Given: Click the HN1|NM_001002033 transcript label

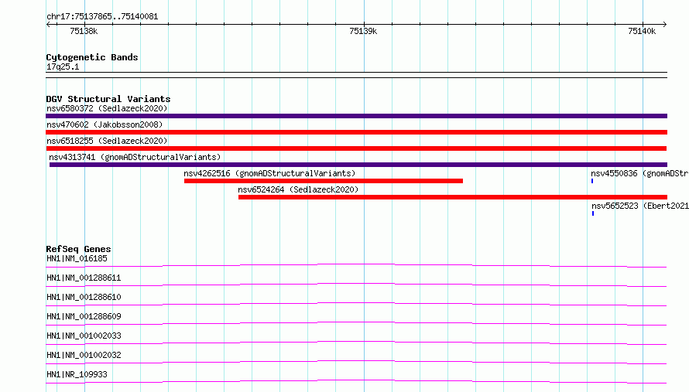Looking at the screenshot, I should (x=84, y=336).
